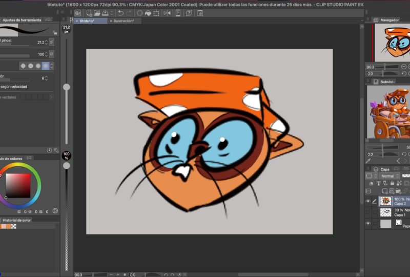Image resolution: width=410 pixels, height=277 pixels.
Task: Toggle lock transparent pixels icon
Action: pos(399,183)
